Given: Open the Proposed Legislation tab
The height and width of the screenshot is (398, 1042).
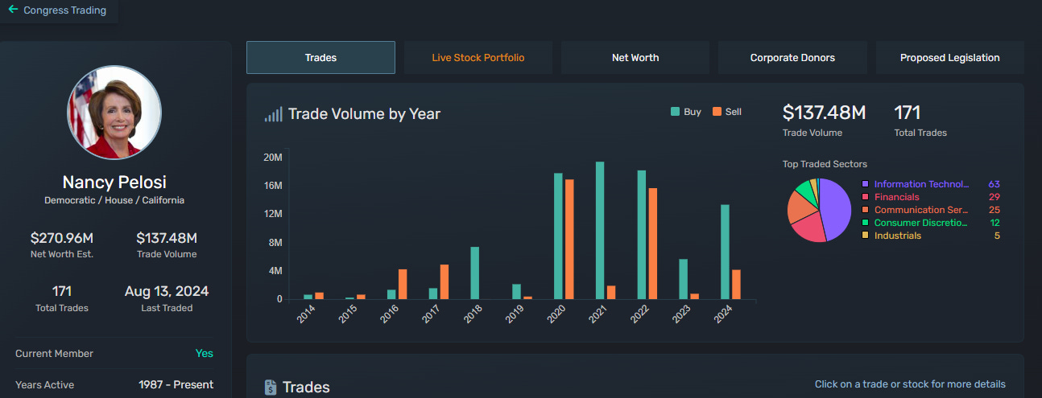Looking at the screenshot, I should [950, 58].
